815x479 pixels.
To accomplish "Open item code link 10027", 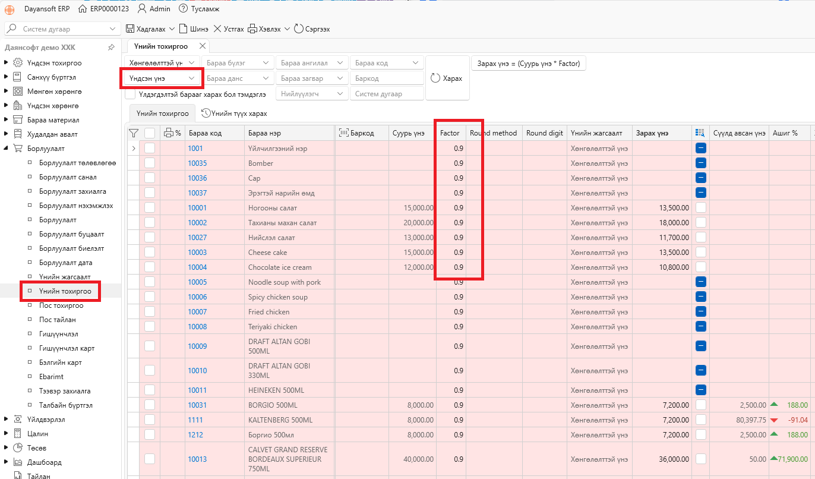I will click(197, 237).
